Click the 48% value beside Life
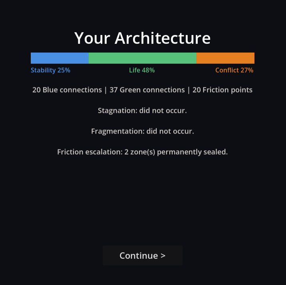Image resolution: width=286 pixels, height=285 pixels. coord(148,71)
